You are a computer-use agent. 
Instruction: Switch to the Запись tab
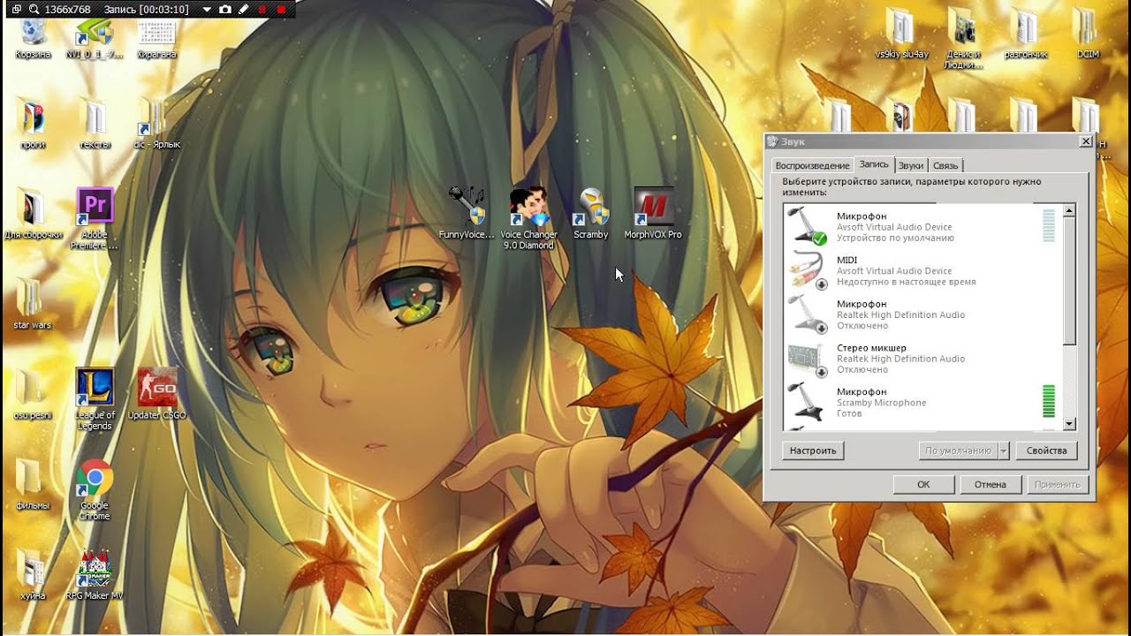point(874,164)
